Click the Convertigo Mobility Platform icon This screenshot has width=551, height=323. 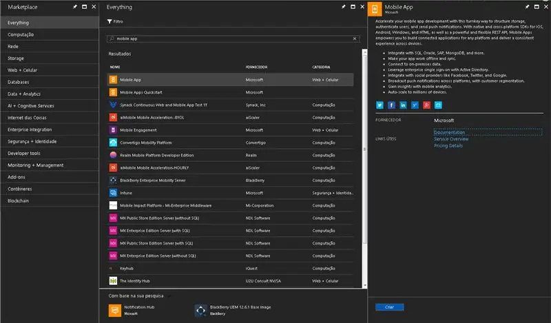point(113,143)
